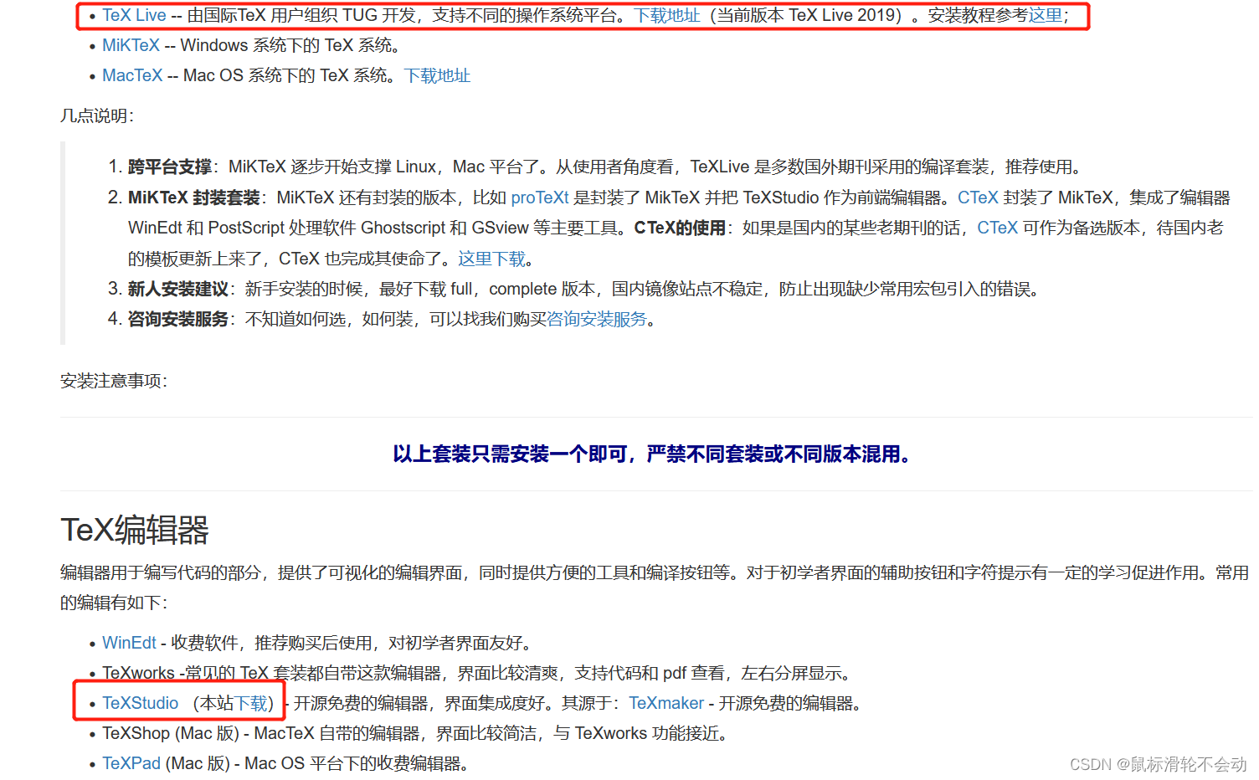The width and height of the screenshot is (1259, 780).
Task: Click the TeXShop (Mac 版) entry text
Action: click(417, 733)
